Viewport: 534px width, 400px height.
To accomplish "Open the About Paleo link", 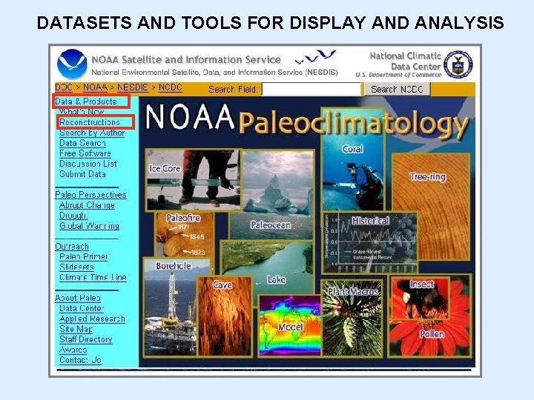I will click(x=78, y=298).
